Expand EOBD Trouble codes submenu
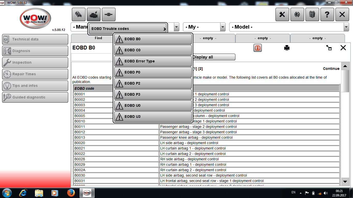Viewport: 353px width, 198px height. (x=128, y=29)
